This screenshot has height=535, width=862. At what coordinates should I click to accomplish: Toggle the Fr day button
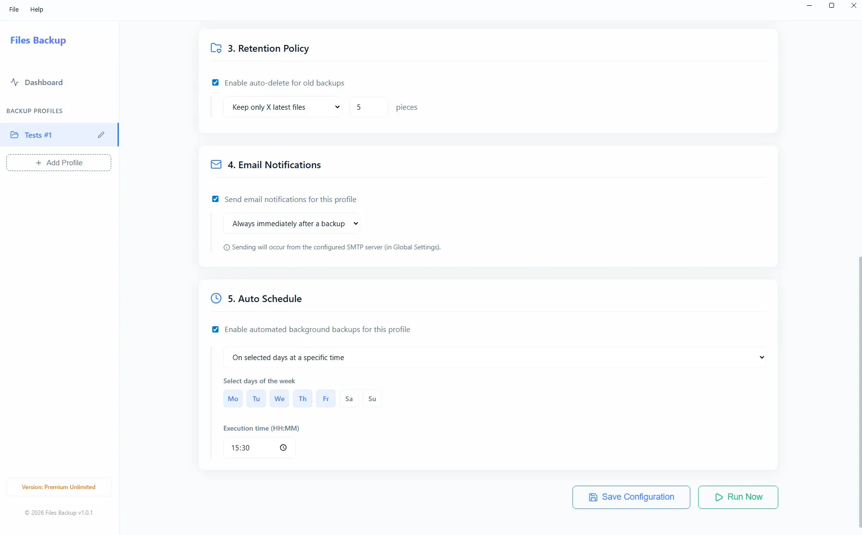326,399
